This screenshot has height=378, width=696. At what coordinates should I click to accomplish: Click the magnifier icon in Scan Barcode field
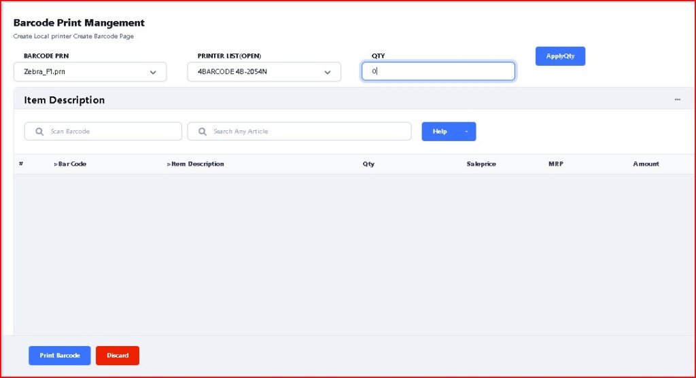[x=39, y=132]
